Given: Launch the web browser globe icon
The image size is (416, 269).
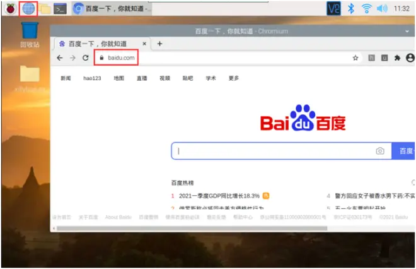Looking at the screenshot, I should 28,9.
